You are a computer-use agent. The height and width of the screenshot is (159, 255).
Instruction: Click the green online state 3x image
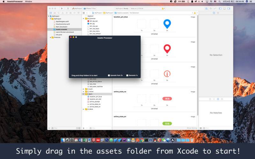coord(167,124)
